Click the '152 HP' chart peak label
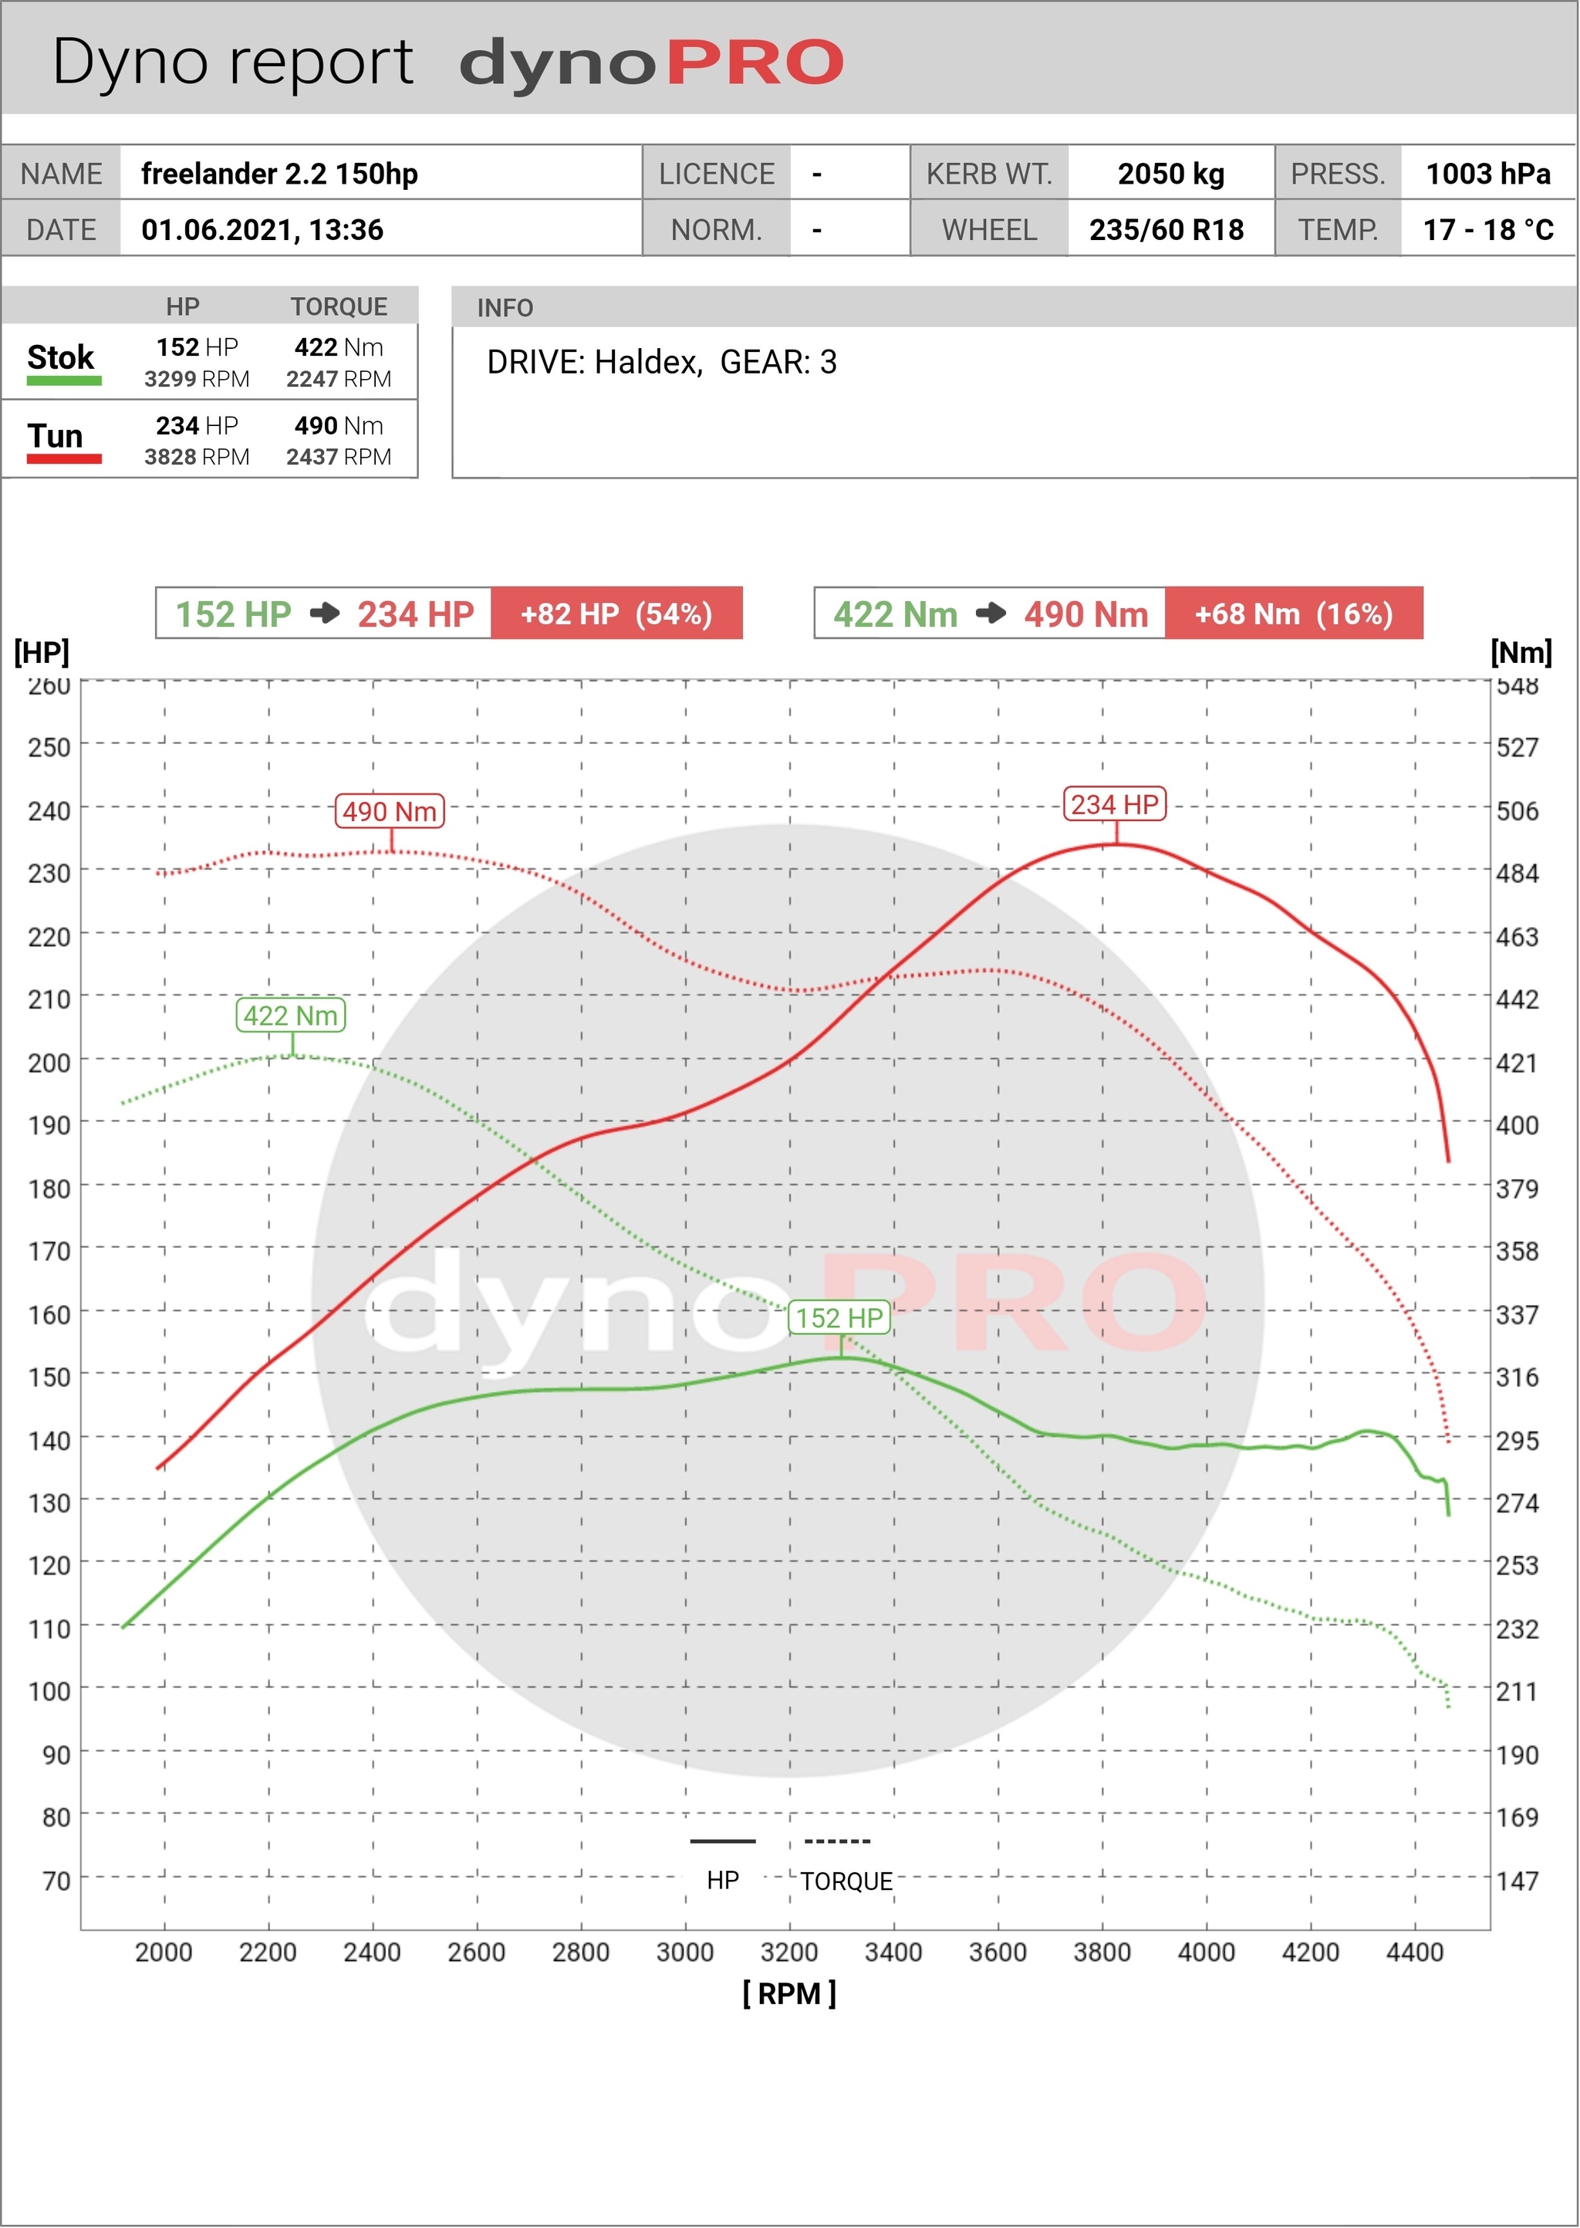 point(839,1318)
